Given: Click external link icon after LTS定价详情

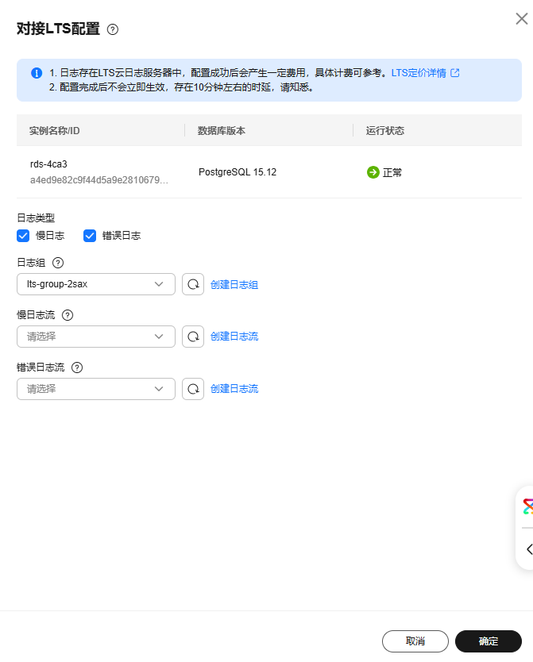Looking at the screenshot, I should click(455, 73).
